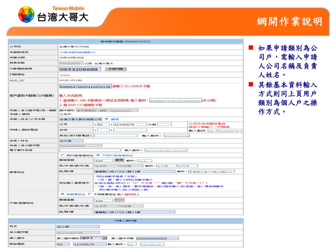336x252 pixels.
Task: Click the postal code example field 411
Action: [x=145, y=160]
